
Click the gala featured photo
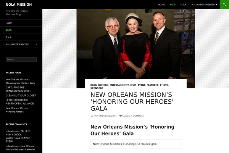click(135, 44)
